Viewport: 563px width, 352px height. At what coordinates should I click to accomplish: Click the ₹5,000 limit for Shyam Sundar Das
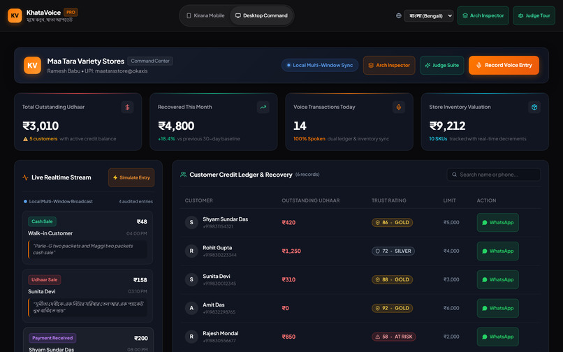coord(451,222)
